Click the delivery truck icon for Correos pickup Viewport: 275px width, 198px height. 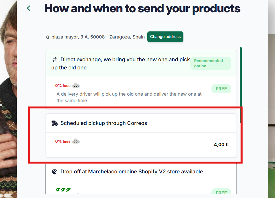(x=54, y=123)
